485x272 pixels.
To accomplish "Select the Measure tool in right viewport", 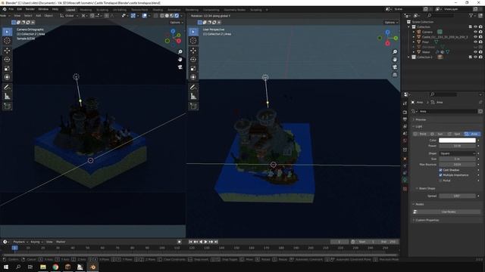I will [x=193, y=96].
